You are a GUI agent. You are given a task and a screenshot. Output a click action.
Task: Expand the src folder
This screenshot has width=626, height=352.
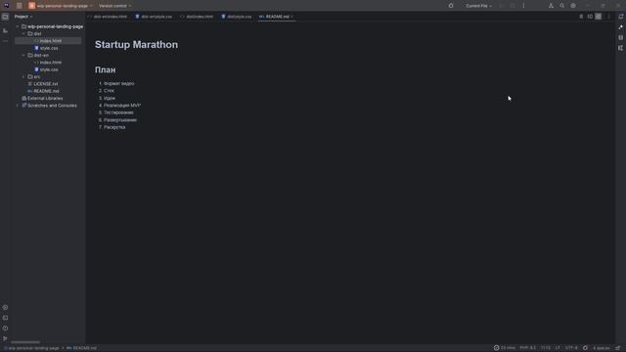(23, 76)
